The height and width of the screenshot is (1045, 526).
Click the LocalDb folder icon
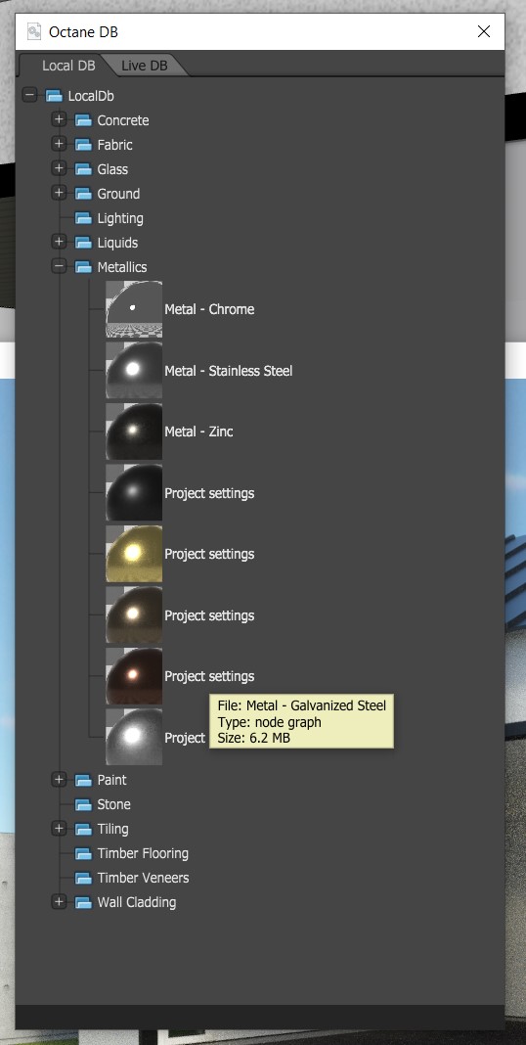pyautogui.click(x=54, y=96)
